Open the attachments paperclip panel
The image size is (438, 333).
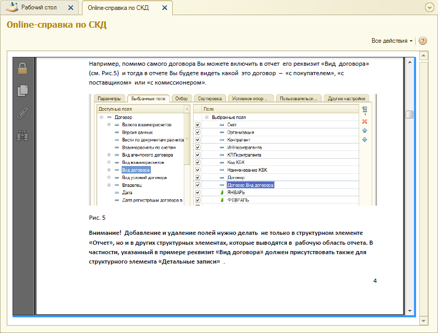point(22,113)
